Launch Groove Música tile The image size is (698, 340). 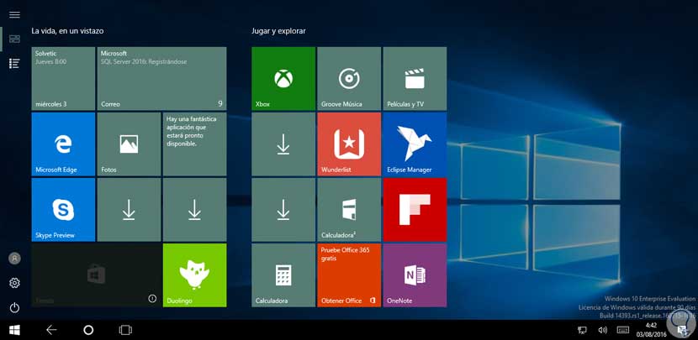pos(349,79)
